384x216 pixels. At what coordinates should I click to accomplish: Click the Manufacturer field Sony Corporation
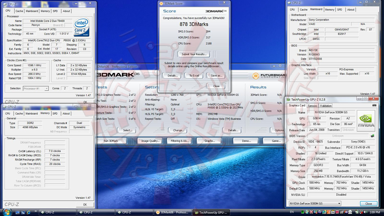[x=341, y=19]
